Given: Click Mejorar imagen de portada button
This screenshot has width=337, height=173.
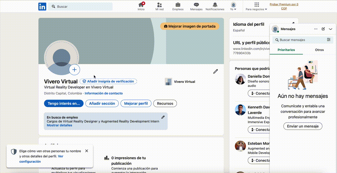Looking at the screenshot, I should pyautogui.click(x=190, y=26).
